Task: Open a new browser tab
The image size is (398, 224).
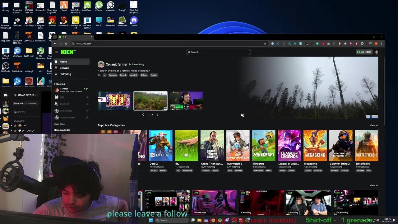Action: [97, 37]
